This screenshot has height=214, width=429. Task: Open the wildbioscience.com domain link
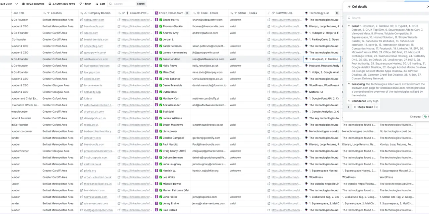click(96, 59)
